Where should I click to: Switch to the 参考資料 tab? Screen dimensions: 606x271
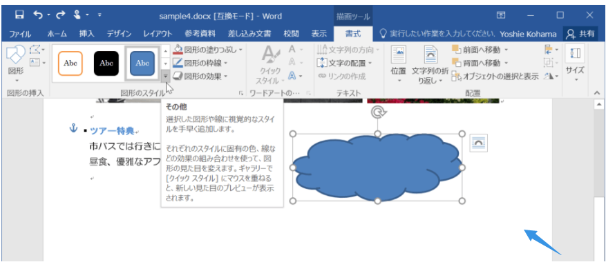coord(200,34)
